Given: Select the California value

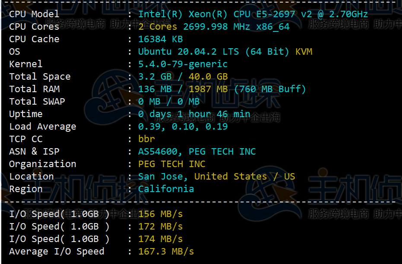Looking at the screenshot, I should [x=166, y=189].
